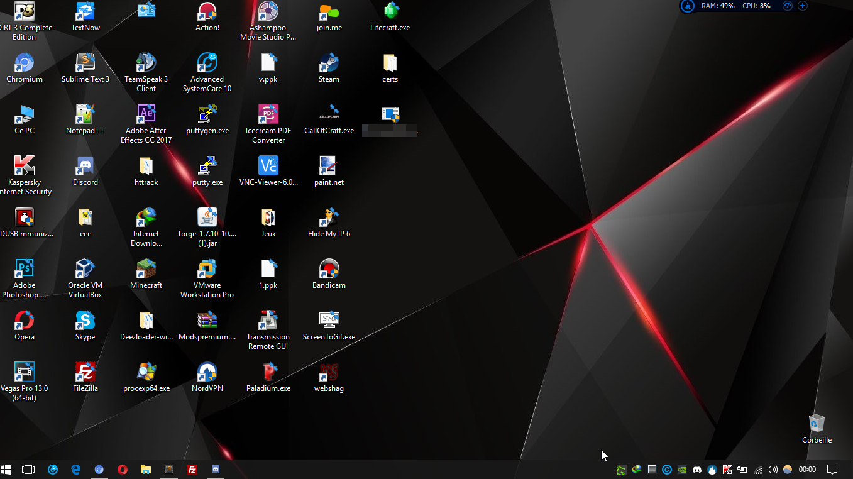Select the Adobe After Effects CC 2017 icon
The height and width of the screenshot is (479, 853).
(146, 116)
